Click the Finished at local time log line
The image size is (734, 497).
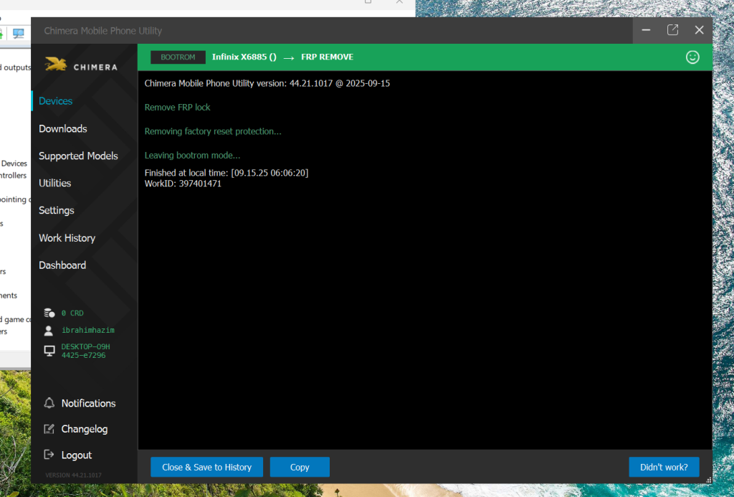227,173
